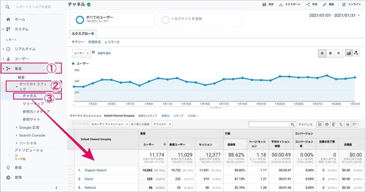366x192 pixels.
Task: Open the Organic Search channel link
Action: 95,170
